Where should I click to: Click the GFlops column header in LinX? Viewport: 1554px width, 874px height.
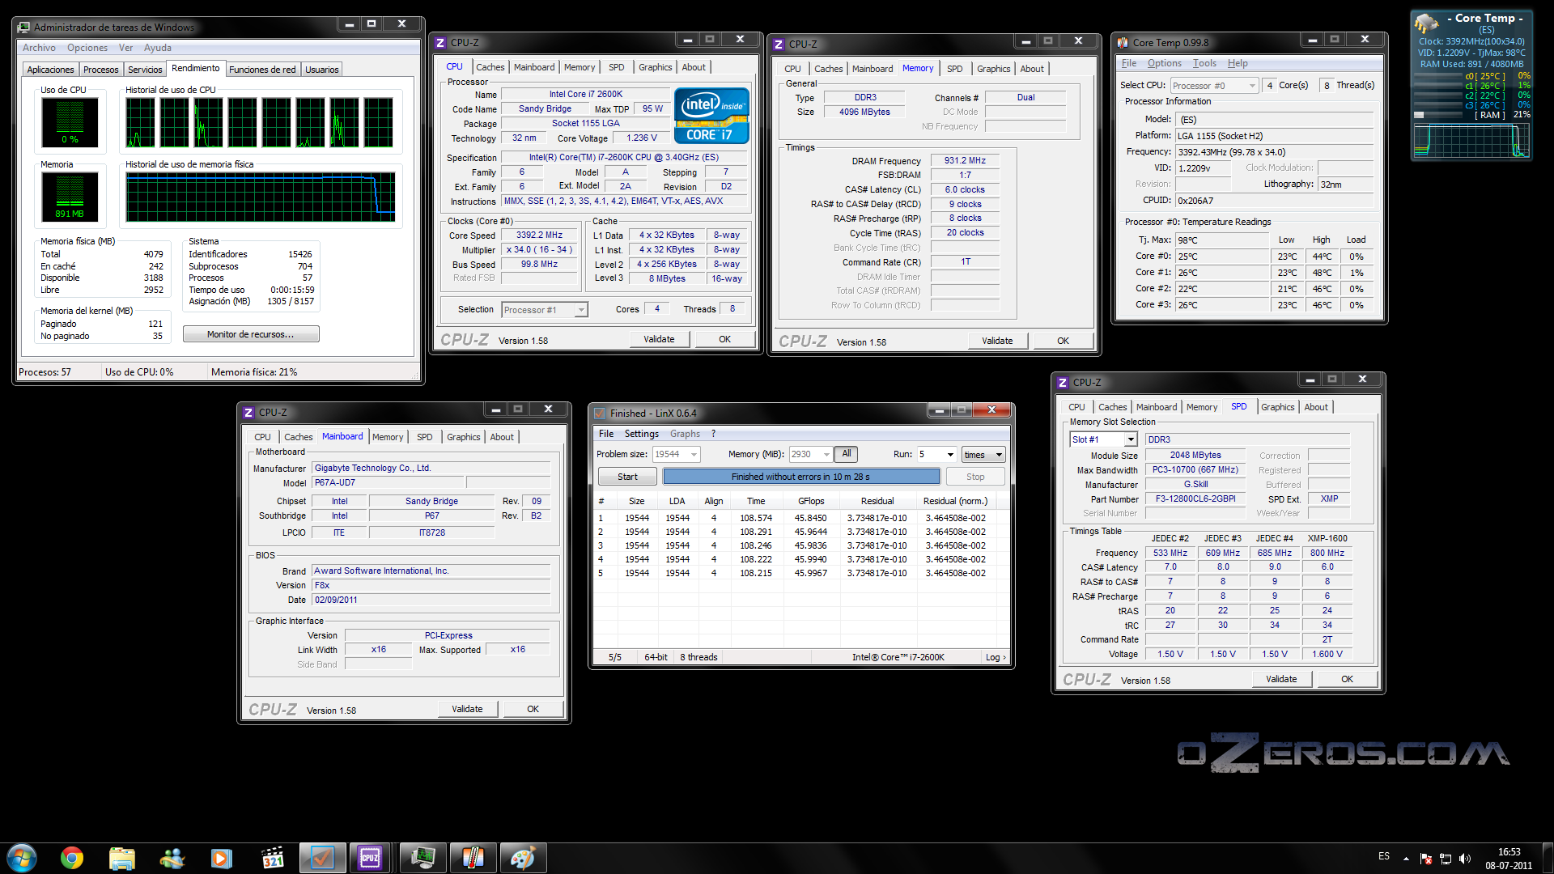tap(811, 501)
